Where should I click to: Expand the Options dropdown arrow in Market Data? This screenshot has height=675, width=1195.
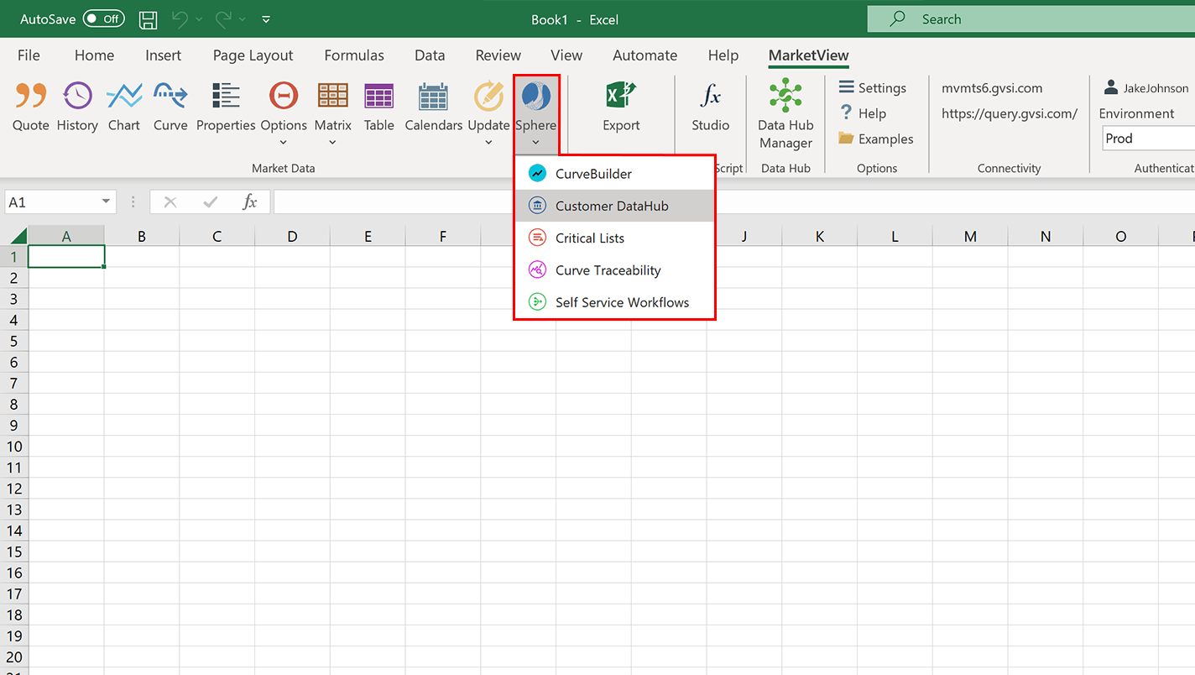pyautogui.click(x=284, y=143)
